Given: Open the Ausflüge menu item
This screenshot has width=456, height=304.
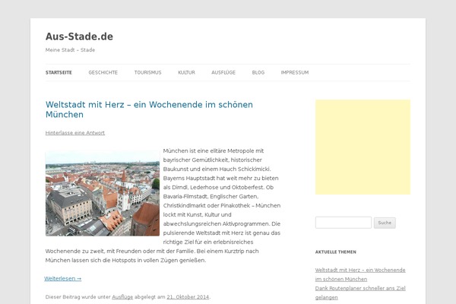Looking at the screenshot, I should tap(223, 72).
